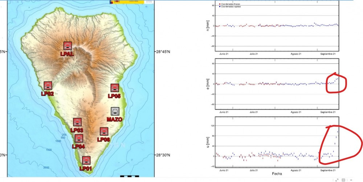
Task: Click the LPAL station marker
Action: click(68, 46)
